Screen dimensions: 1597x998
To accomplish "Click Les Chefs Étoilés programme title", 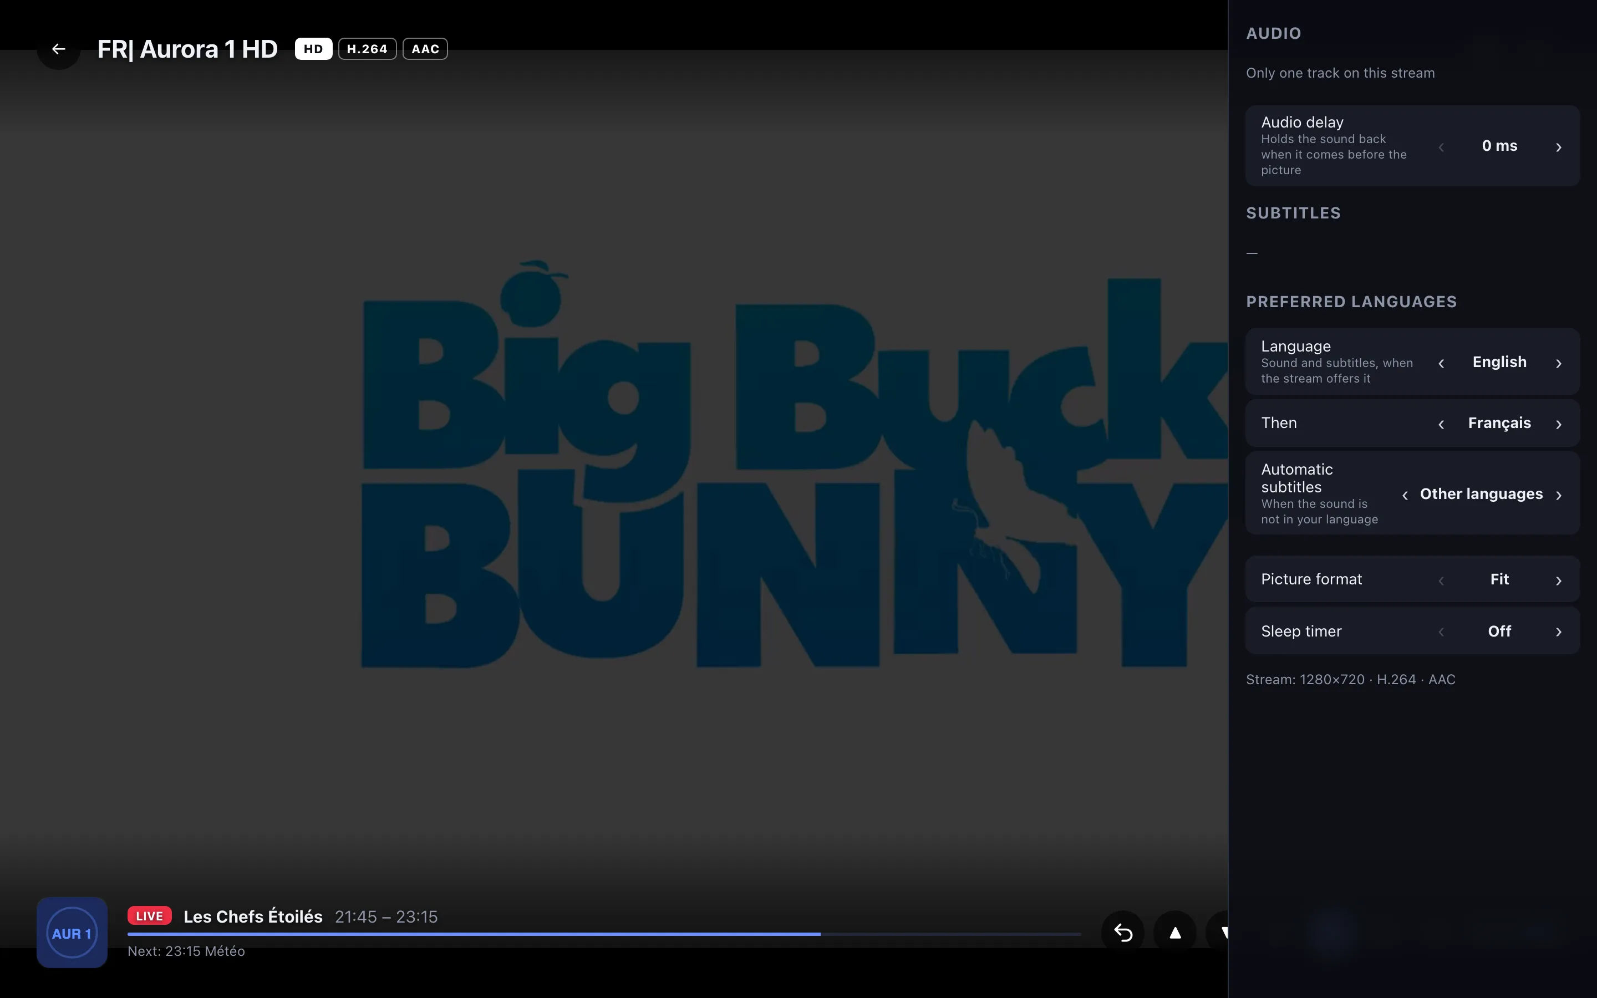I will pyautogui.click(x=253, y=917).
